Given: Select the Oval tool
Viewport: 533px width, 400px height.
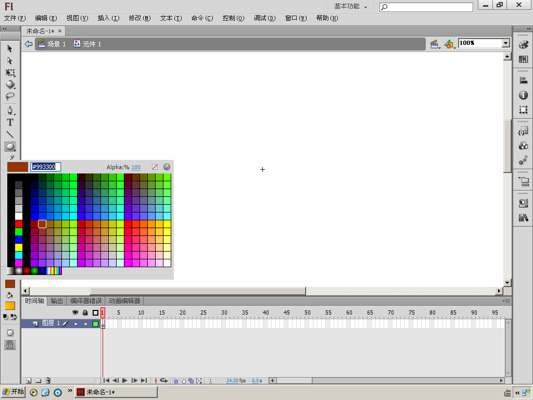Looking at the screenshot, I should [10, 146].
